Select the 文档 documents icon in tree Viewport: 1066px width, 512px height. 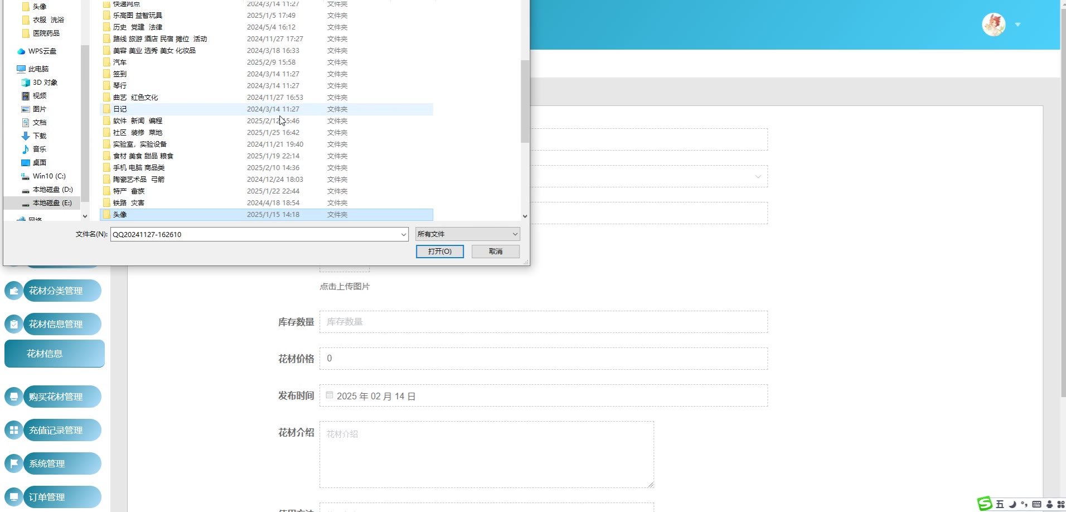point(26,123)
